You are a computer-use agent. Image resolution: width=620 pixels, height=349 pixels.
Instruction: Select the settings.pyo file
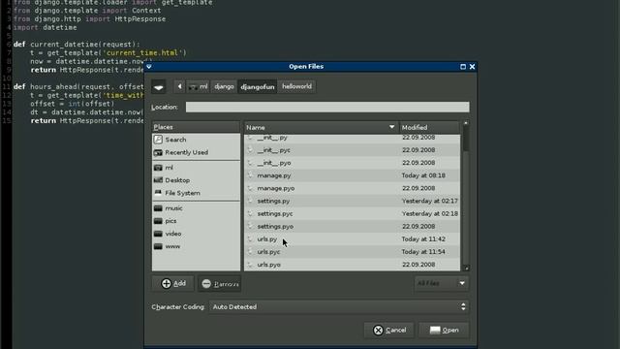[x=352, y=226]
